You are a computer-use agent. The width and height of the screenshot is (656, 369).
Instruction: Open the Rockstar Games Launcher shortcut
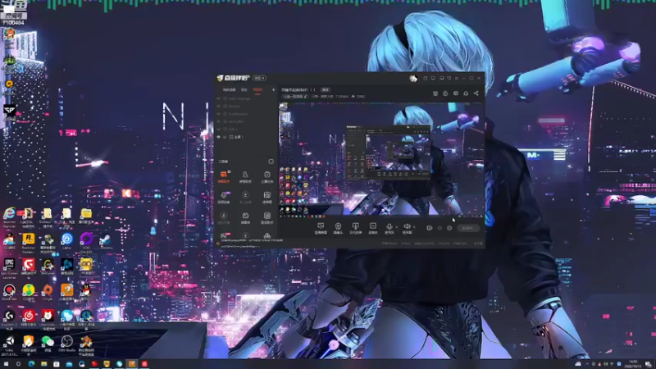click(29, 243)
